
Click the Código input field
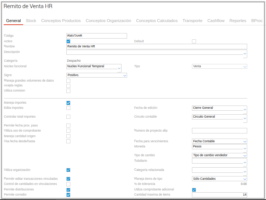click(97, 36)
